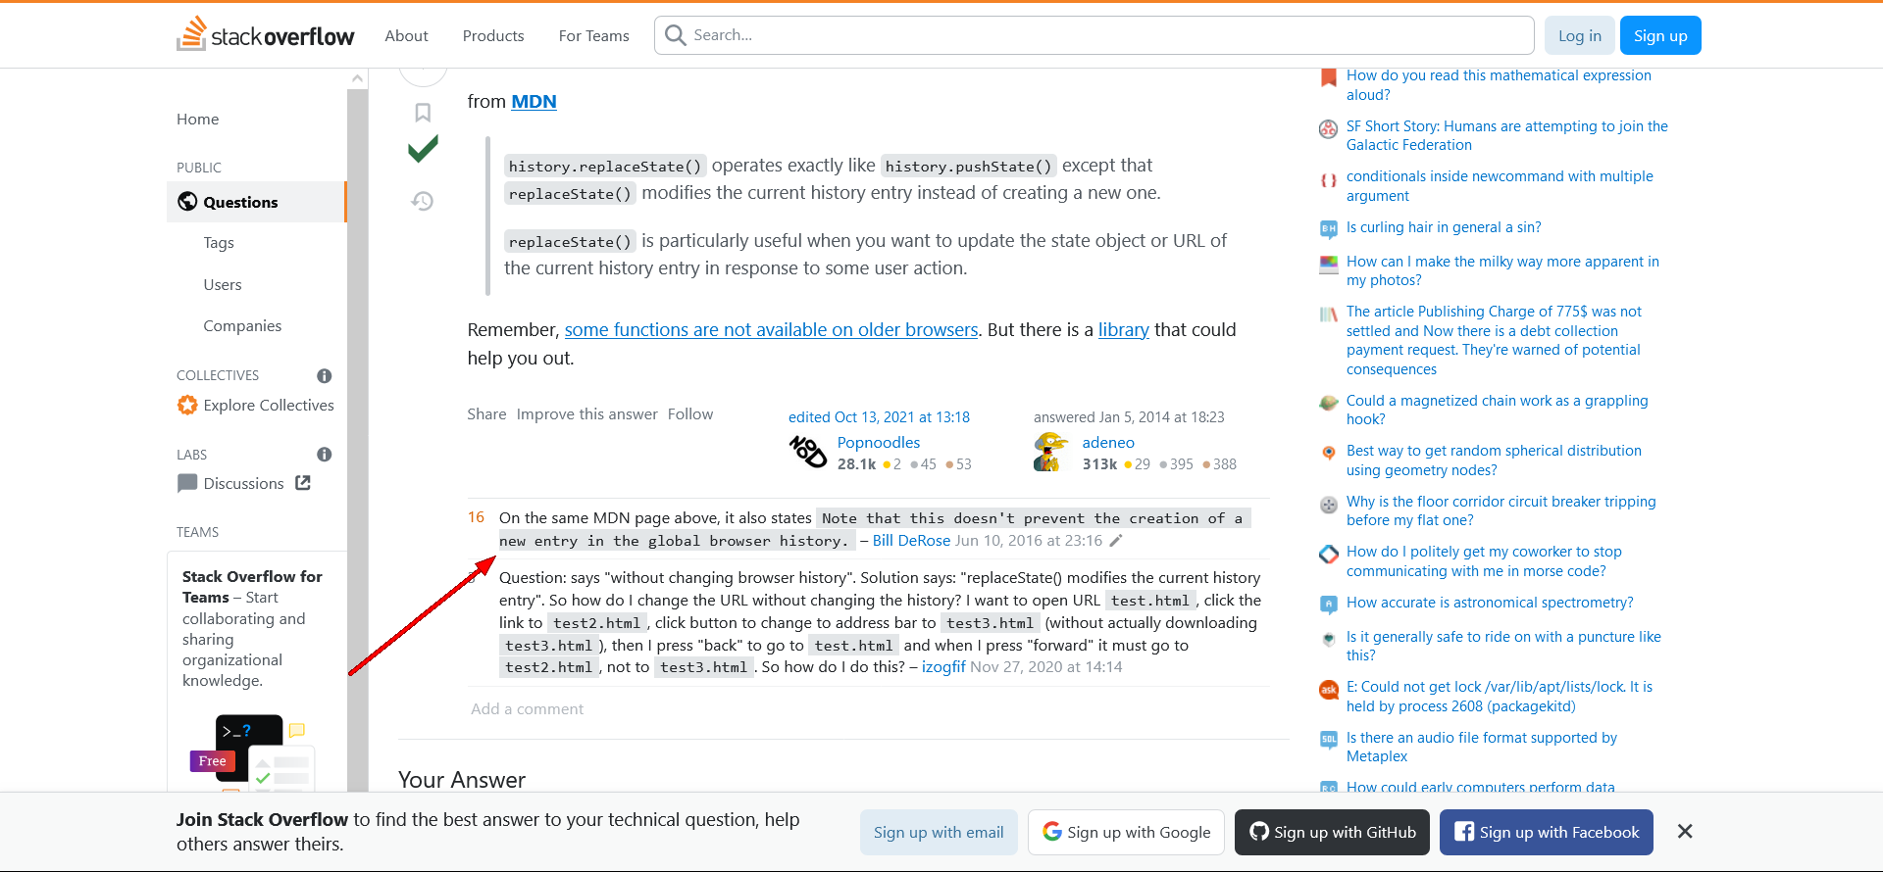Click the Labs info icon
Screen dimensions: 1883x872
coord(325,455)
